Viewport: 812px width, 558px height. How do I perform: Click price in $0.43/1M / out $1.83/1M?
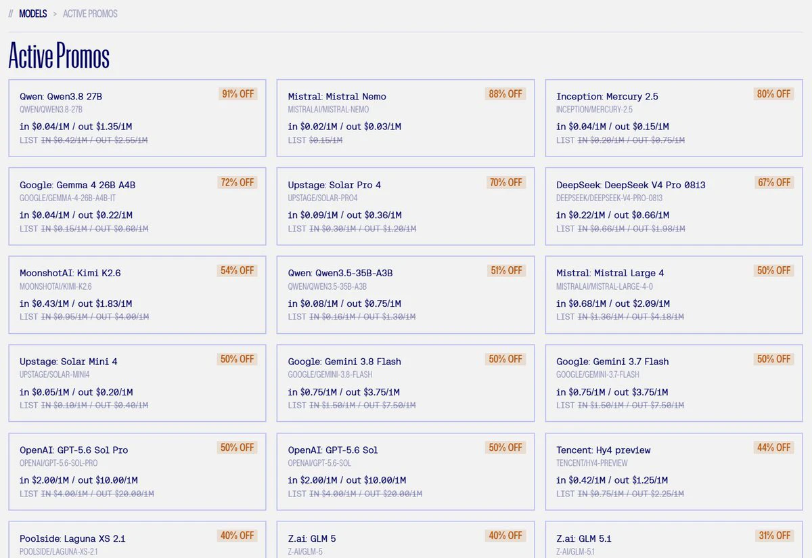pos(76,303)
